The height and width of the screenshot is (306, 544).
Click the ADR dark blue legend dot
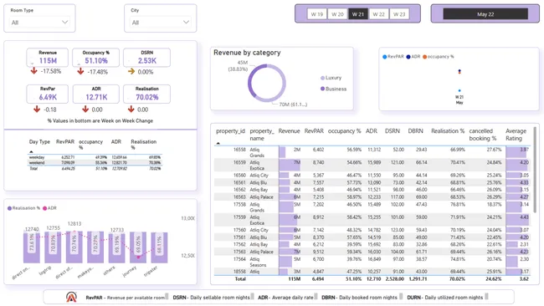click(x=408, y=57)
